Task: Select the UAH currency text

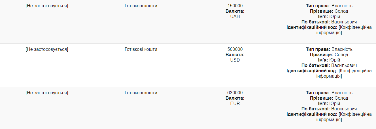Action: click(x=235, y=16)
